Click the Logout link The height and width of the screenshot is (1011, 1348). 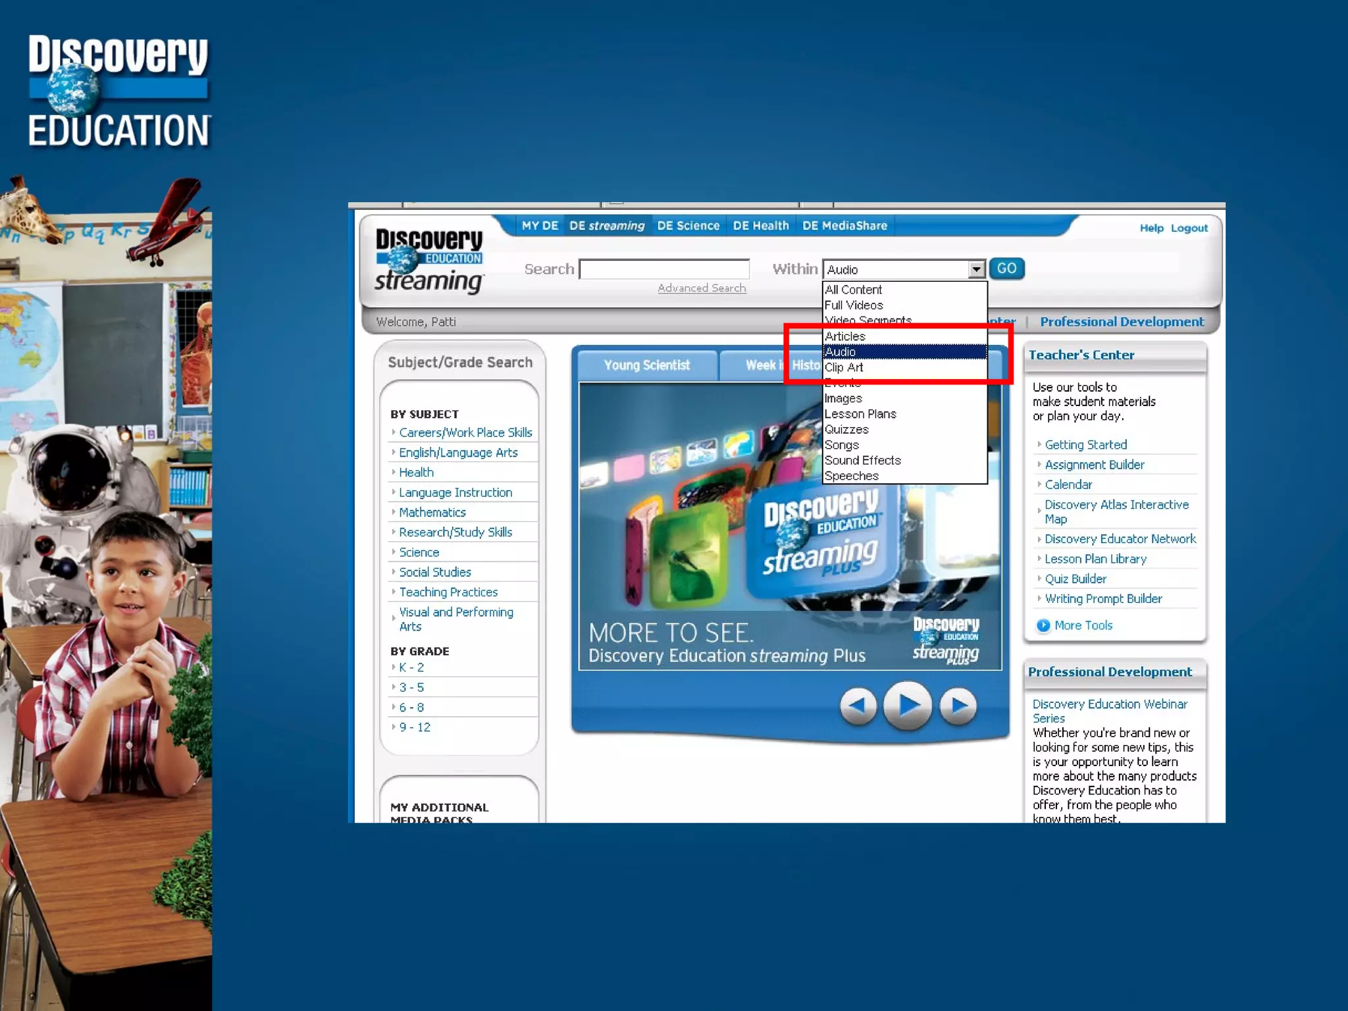[x=1189, y=228]
